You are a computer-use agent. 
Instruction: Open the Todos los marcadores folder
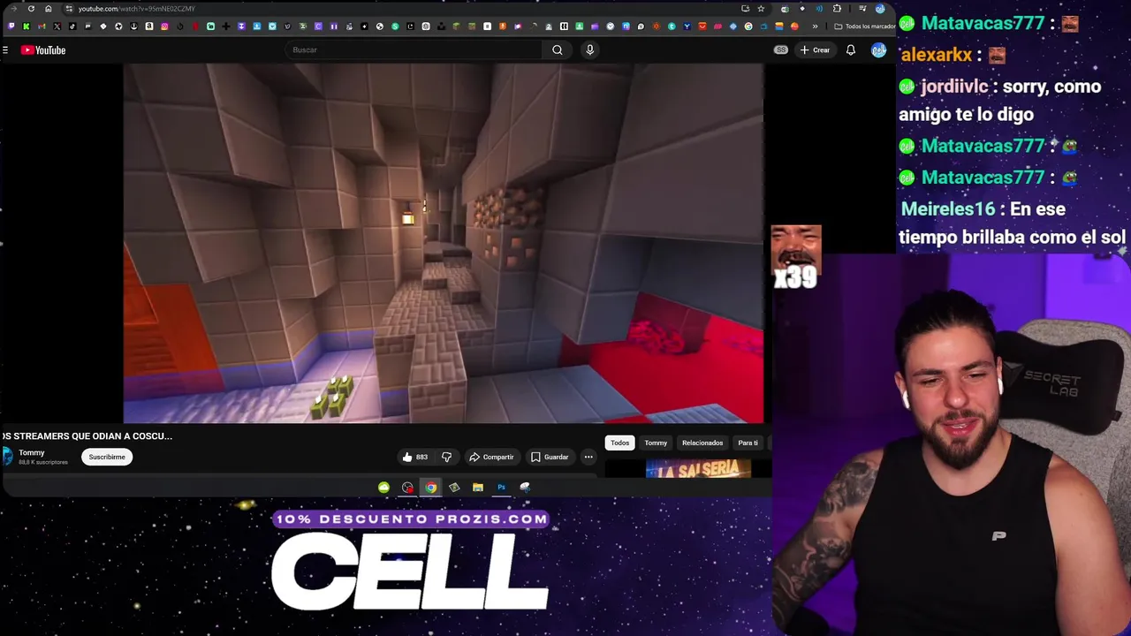[x=866, y=26]
